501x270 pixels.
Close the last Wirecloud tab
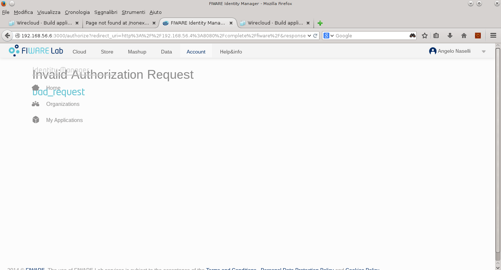coord(308,23)
